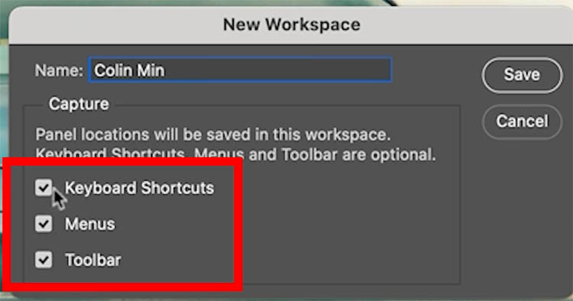Click the Keyboard Shortcuts checkbox label
573x301 pixels.
139,188
